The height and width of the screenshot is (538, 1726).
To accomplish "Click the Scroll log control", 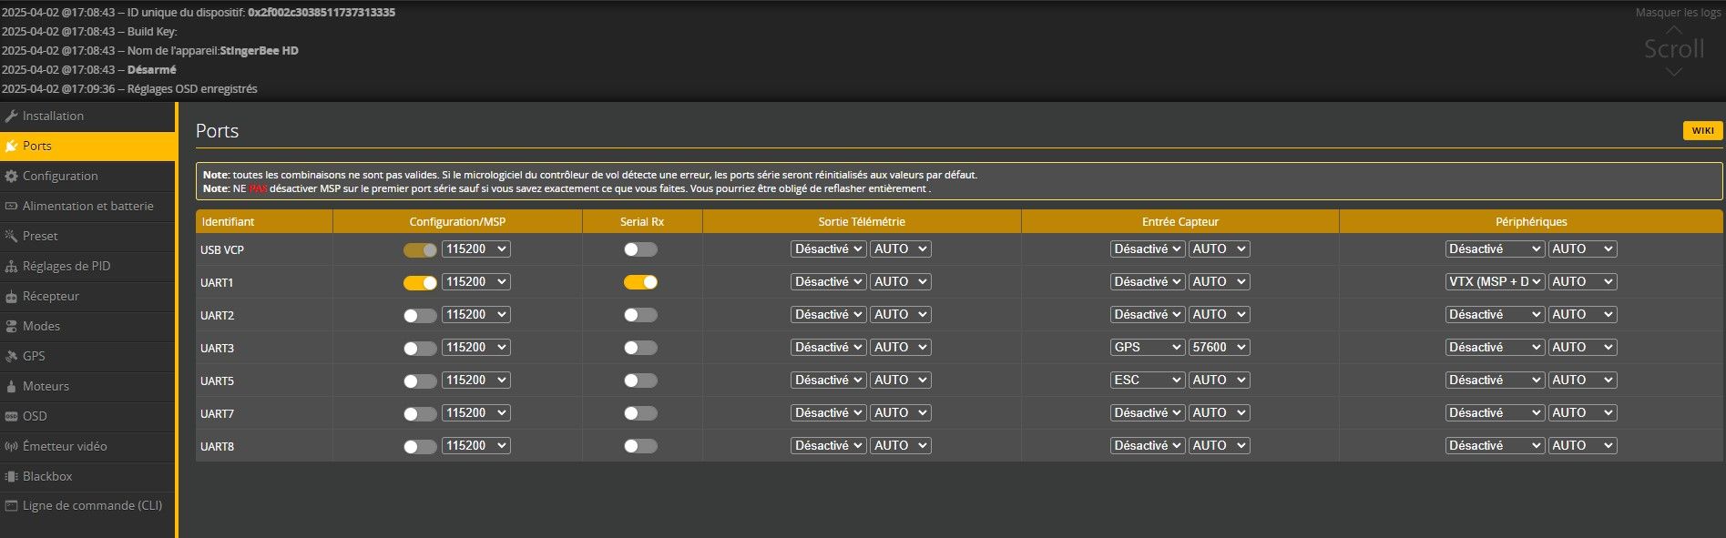I will click(1673, 49).
